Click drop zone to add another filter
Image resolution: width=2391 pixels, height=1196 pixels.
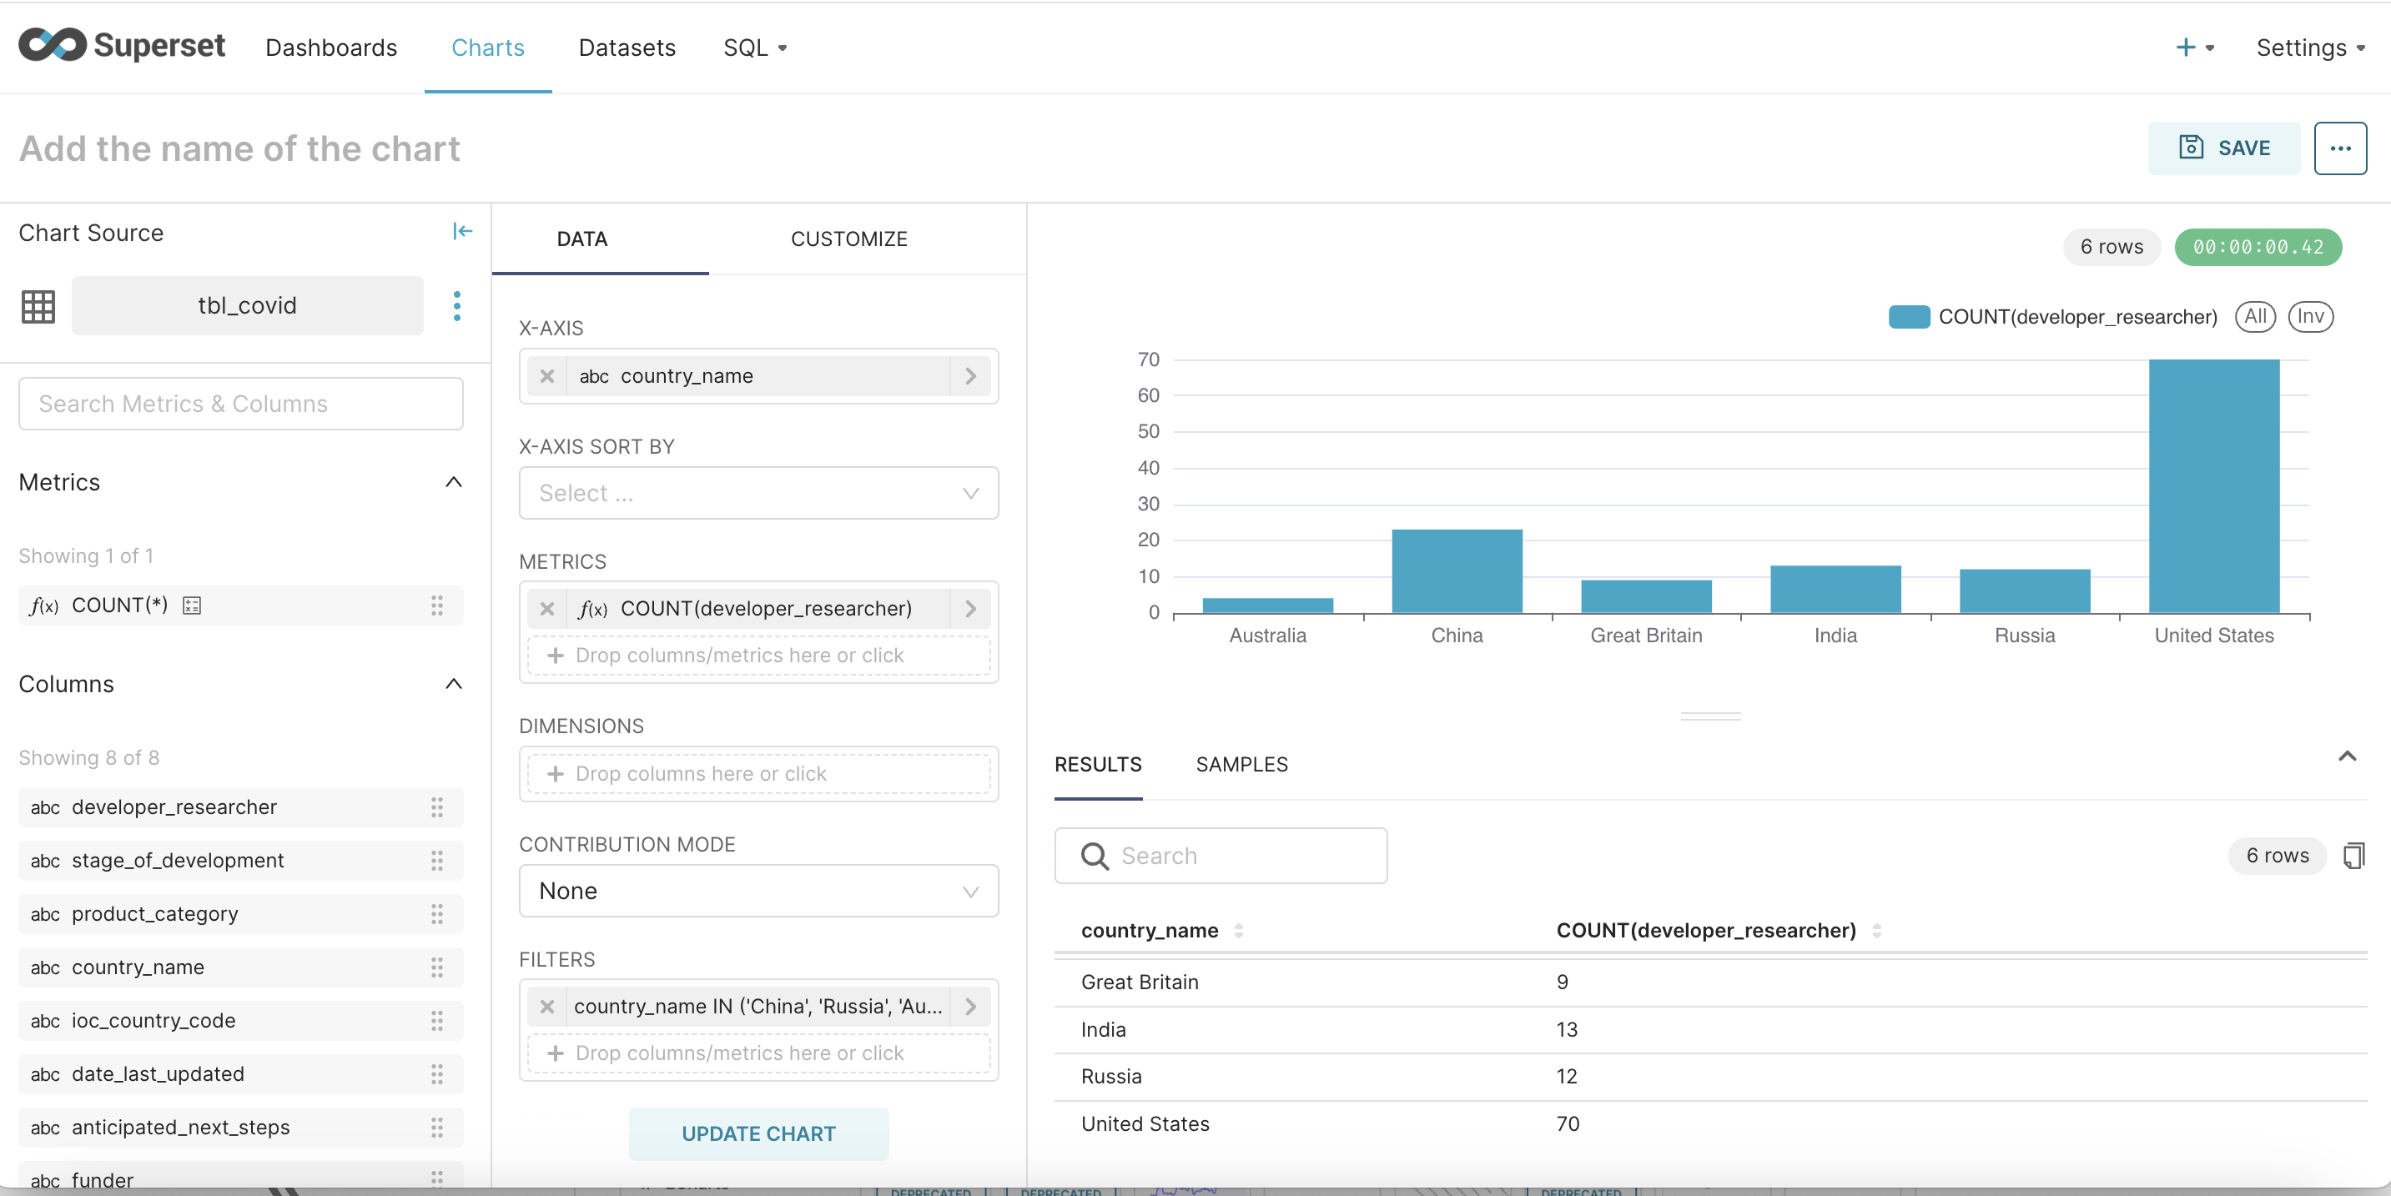758,1054
